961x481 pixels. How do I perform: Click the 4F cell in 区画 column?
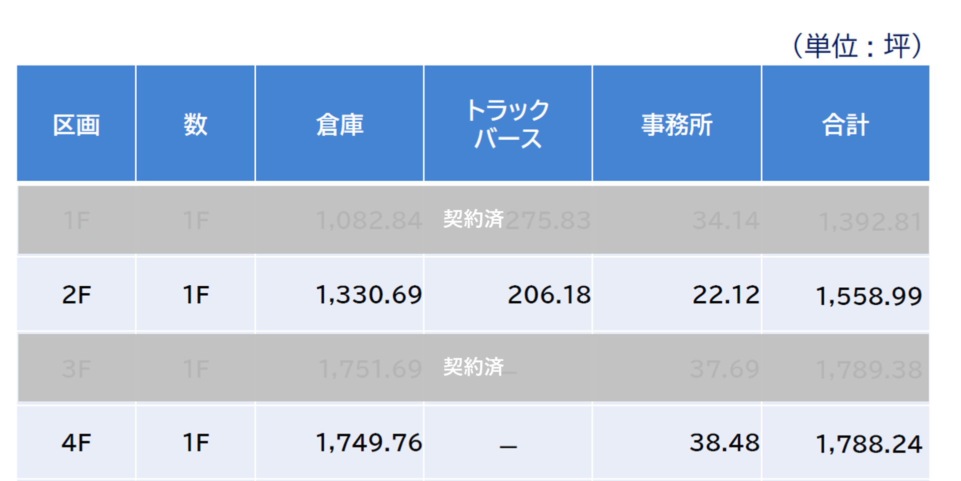point(76,443)
